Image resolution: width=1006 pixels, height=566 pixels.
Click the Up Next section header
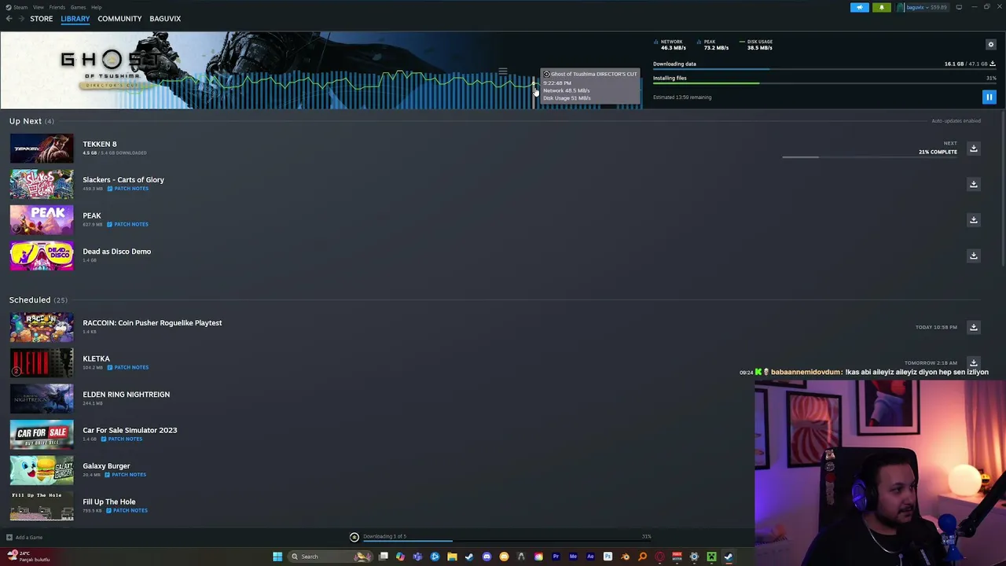tap(31, 121)
